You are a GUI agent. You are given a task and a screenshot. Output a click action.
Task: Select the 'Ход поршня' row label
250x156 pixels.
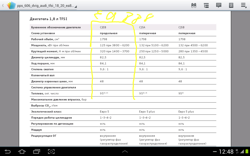click(43, 63)
